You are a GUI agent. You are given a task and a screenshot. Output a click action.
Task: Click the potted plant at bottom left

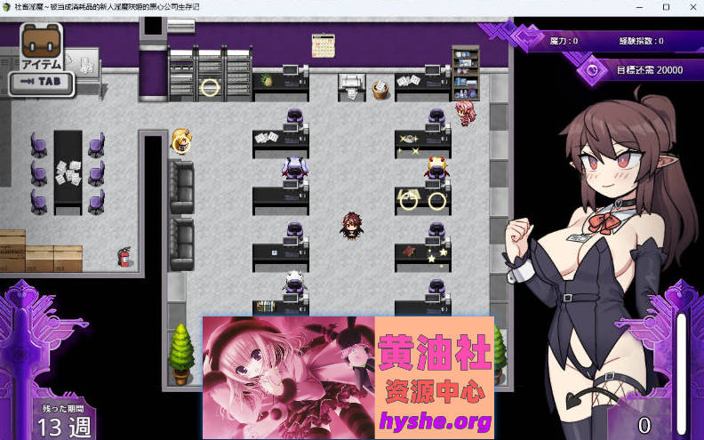pos(181,353)
